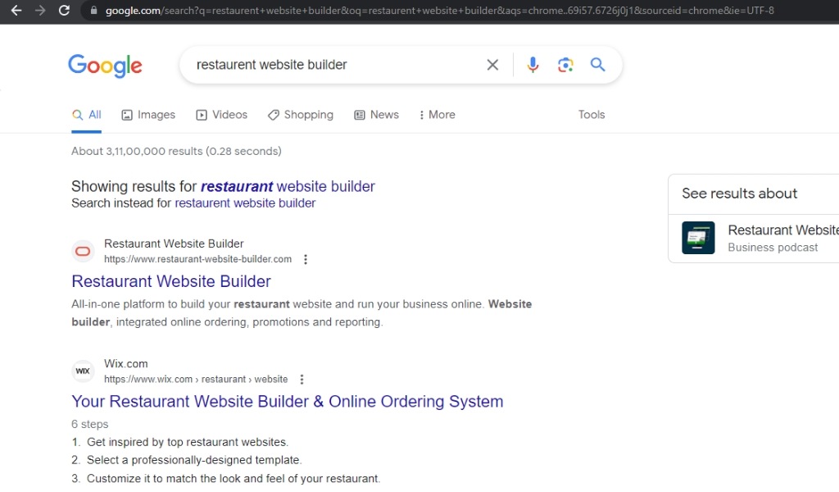Start voice search with microphone icon

click(533, 65)
